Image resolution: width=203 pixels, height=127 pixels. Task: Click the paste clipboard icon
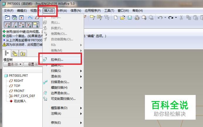[195, 17]
